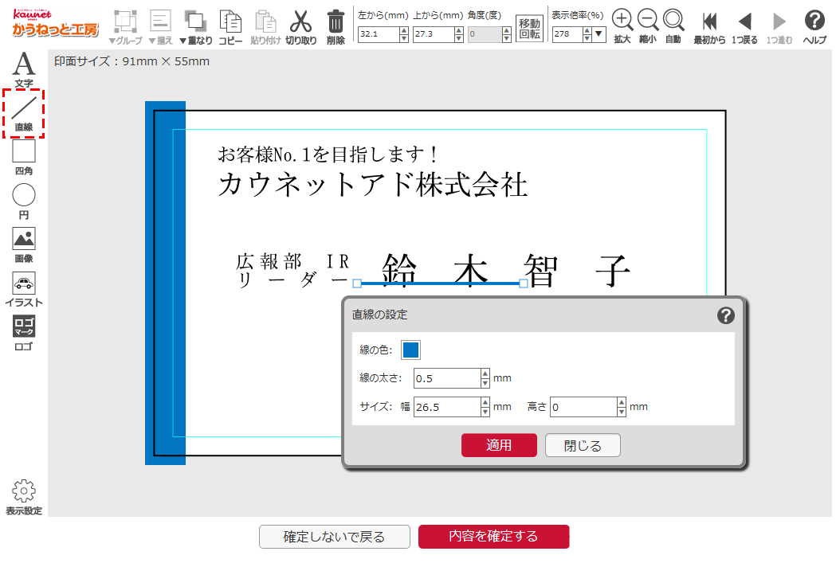836x563 pixels.
Task: Open 表示設定 display settings gear
Action: 23,497
